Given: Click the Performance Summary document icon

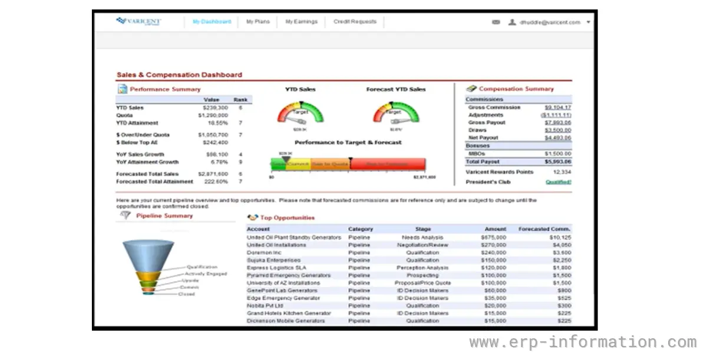Looking at the screenshot, I should coord(122,89).
